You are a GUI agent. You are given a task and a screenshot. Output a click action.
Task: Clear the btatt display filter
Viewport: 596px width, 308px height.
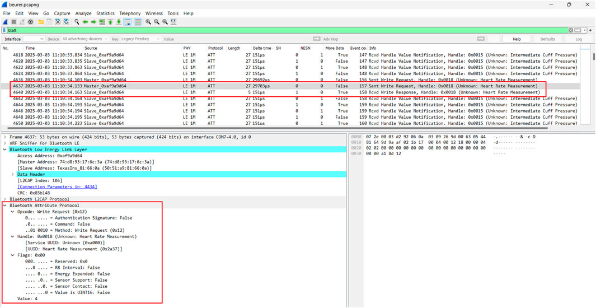(571, 30)
